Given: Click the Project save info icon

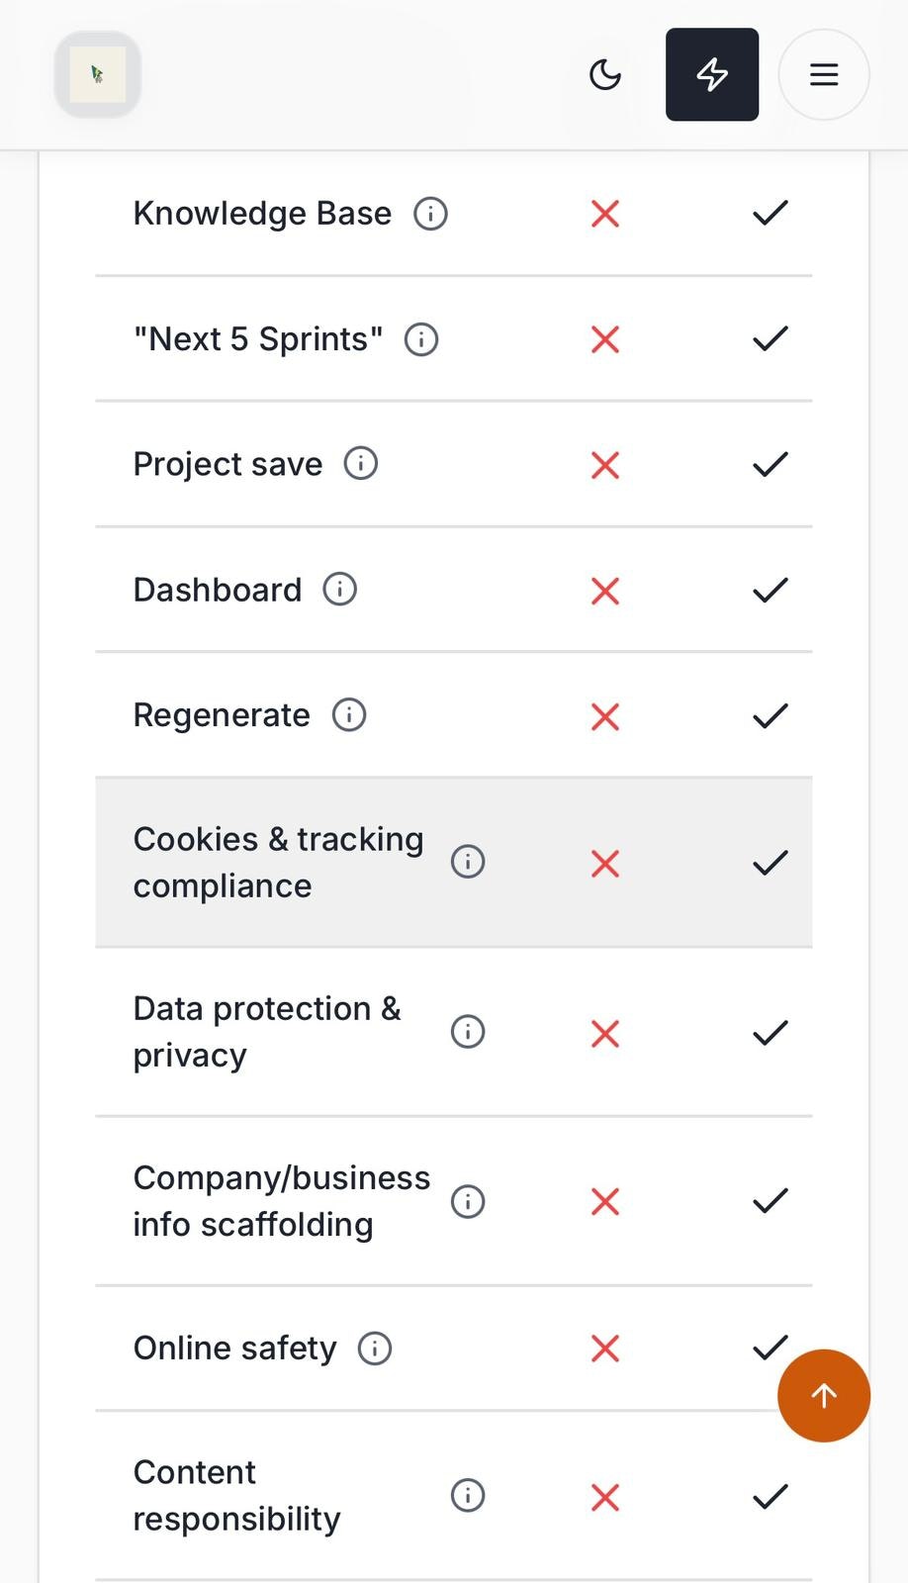Looking at the screenshot, I should [361, 464].
